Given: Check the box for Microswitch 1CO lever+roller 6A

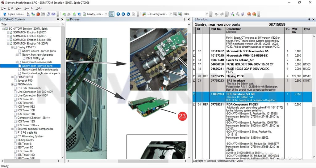Looking at the screenshot, I should (194, 51).
